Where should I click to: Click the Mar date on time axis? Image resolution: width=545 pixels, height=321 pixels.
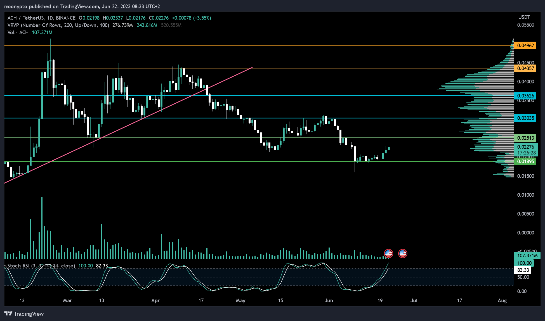click(67, 301)
